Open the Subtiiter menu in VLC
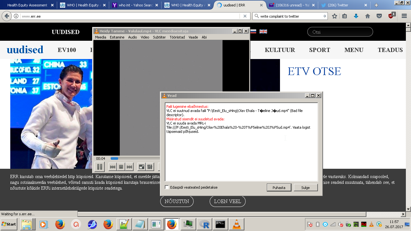This screenshot has width=411, height=231. click(159, 37)
